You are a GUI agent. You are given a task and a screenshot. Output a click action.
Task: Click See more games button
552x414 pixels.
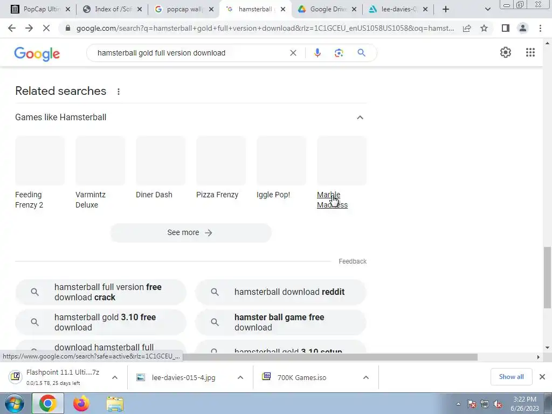click(191, 233)
